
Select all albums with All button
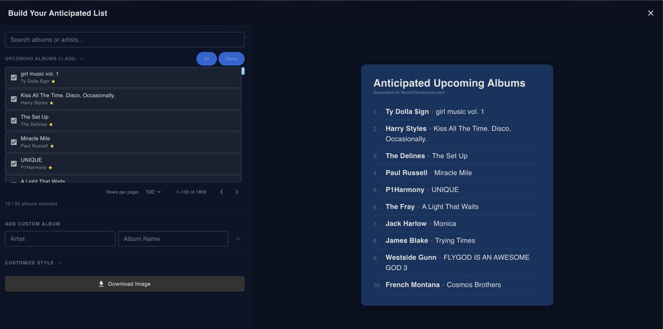coord(207,59)
